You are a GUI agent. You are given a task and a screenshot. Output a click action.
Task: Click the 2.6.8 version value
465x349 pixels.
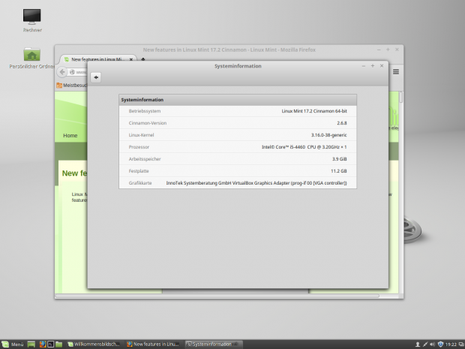point(342,123)
